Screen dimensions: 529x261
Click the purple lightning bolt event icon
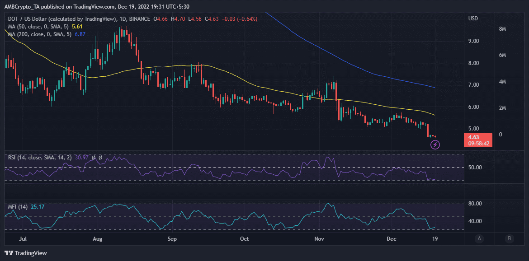pyautogui.click(x=435, y=144)
